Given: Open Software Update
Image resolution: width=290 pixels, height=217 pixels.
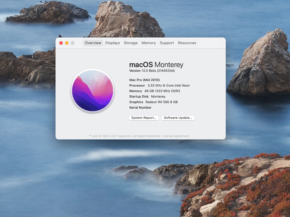Looking at the screenshot, I should [178, 118].
